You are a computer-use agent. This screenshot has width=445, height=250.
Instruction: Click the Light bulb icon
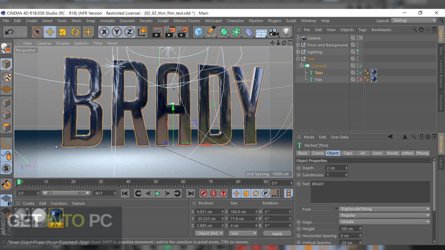[x=286, y=32]
